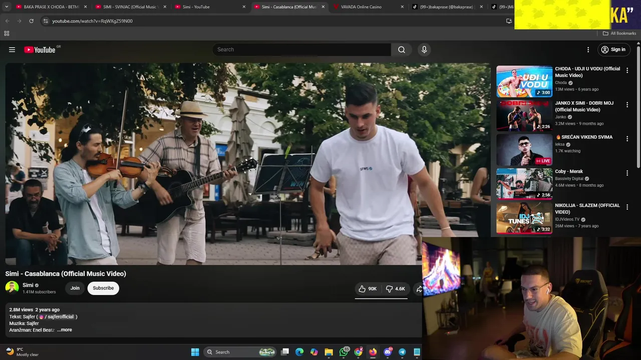Play NIKOLIJA - SLAZEM thumbnail
The height and width of the screenshot is (360, 641).
tap(524, 218)
